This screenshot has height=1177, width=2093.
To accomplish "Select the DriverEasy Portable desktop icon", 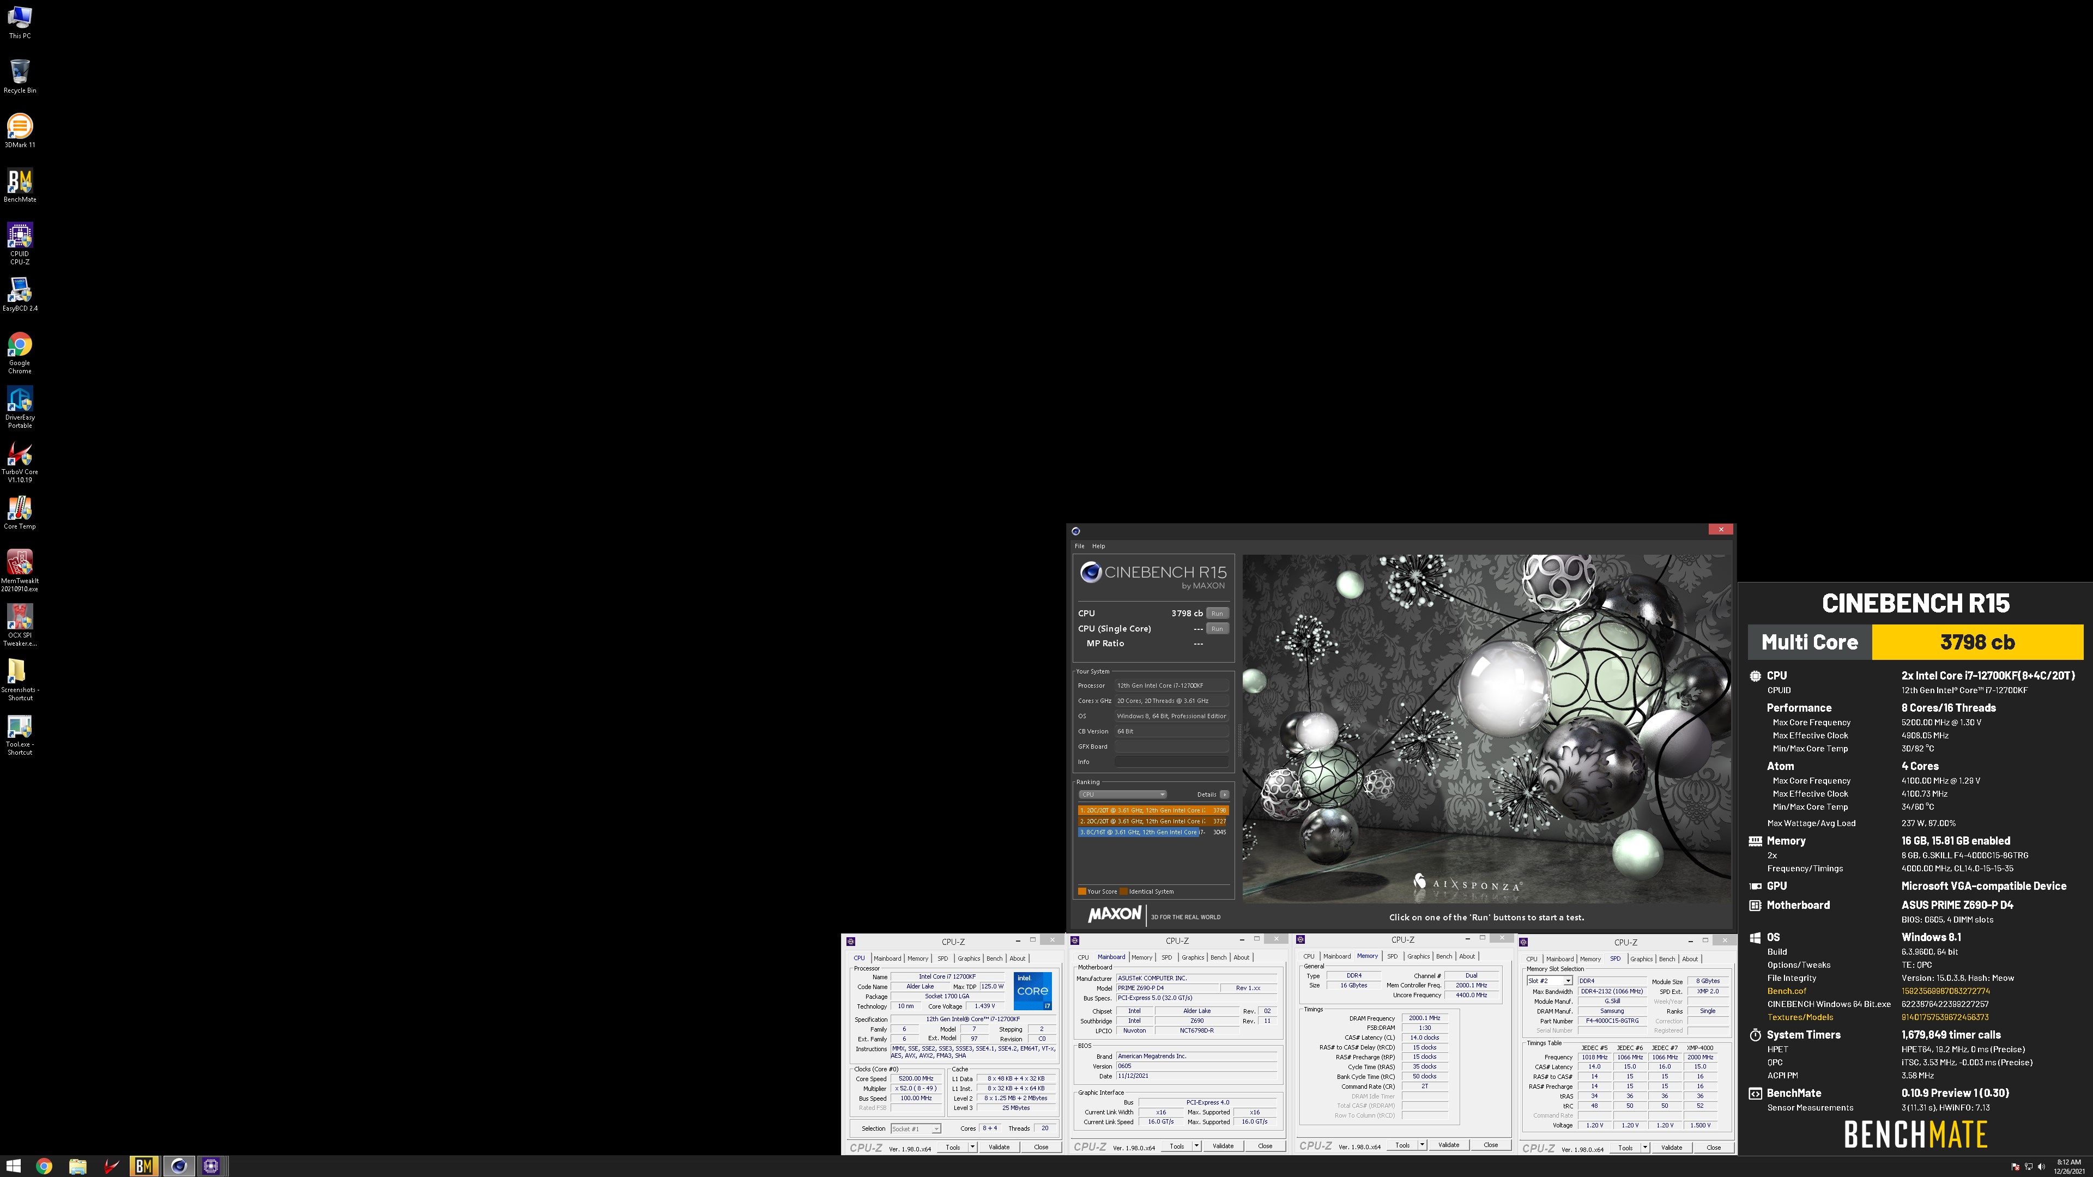I will click(20, 407).
